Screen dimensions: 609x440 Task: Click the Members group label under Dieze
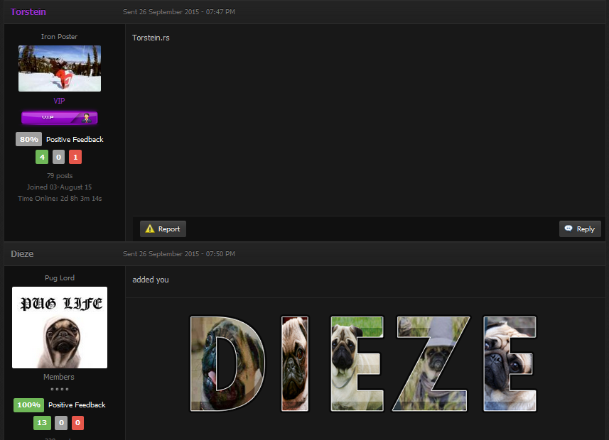click(x=59, y=377)
